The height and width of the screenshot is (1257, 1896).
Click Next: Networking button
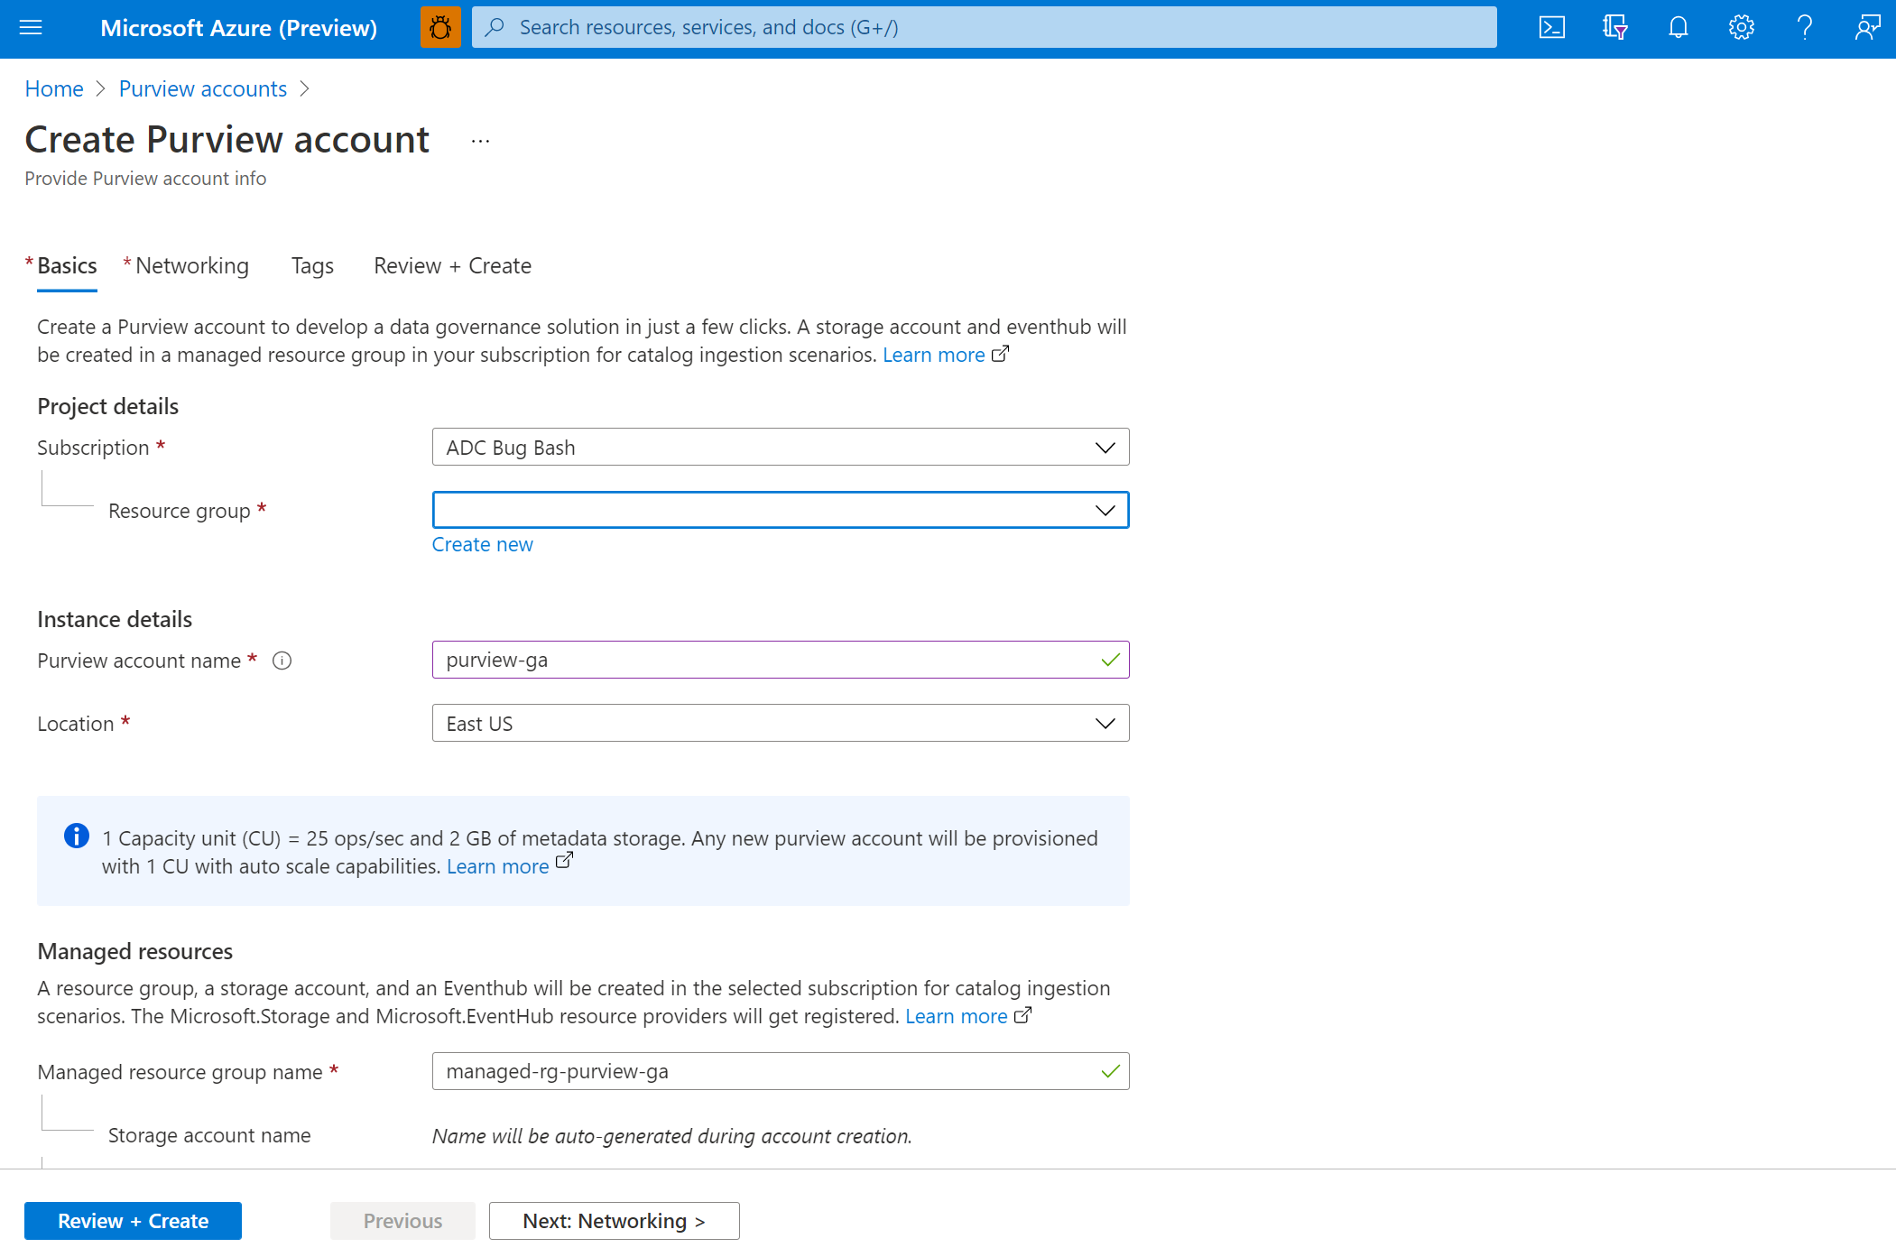(x=614, y=1221)
